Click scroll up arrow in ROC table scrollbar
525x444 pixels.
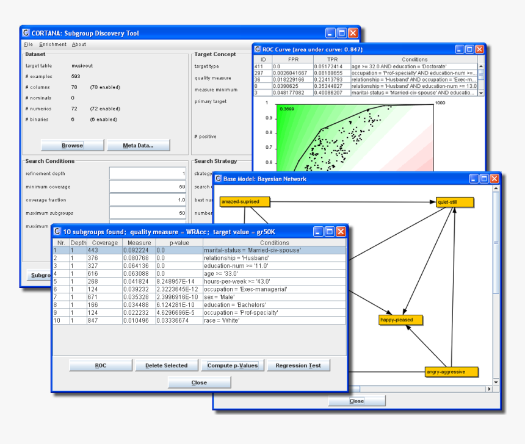481,66
